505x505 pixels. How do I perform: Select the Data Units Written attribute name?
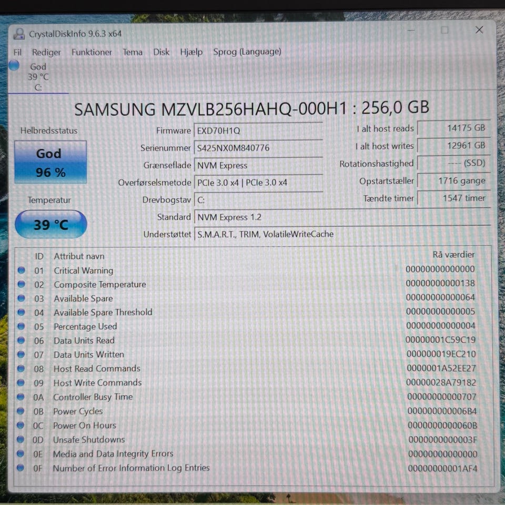(x=88, y=355)
